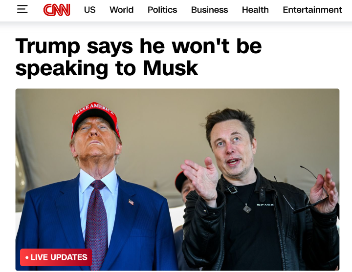Navigate to the Health section
The height and width of the screenshot is (272, 352).
[x=255, y=10]
